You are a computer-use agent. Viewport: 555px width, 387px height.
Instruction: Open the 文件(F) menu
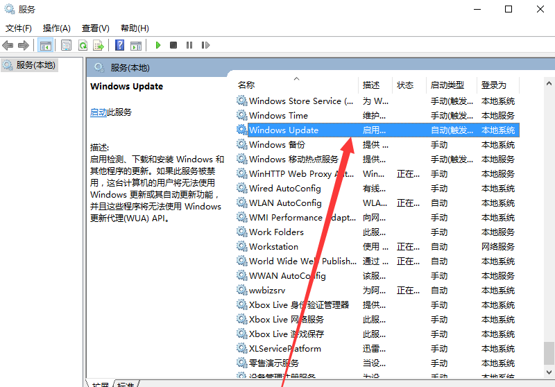pyautogui.click(x=19, y=28)
